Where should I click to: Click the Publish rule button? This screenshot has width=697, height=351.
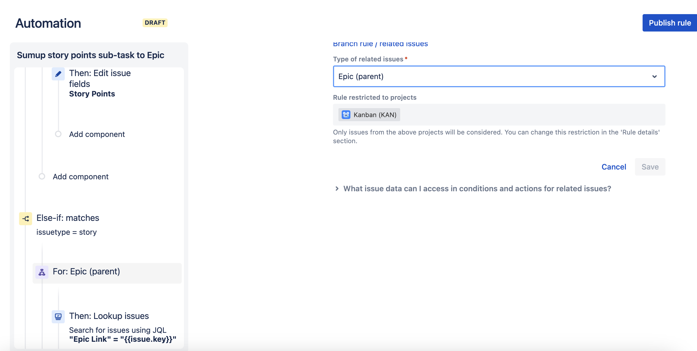[670, 23]
